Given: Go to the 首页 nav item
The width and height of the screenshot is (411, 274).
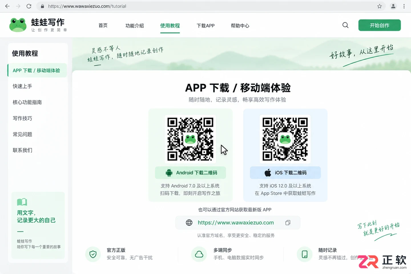Looking at the screenshot, I should coord(103,25).
